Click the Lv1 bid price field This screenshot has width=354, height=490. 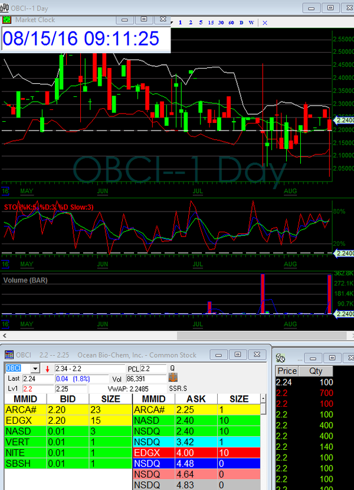pyautogui.click(x=28, y=389)
